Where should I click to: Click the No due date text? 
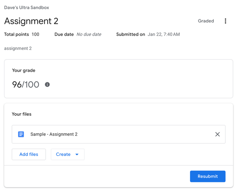(x=89, y=34)
